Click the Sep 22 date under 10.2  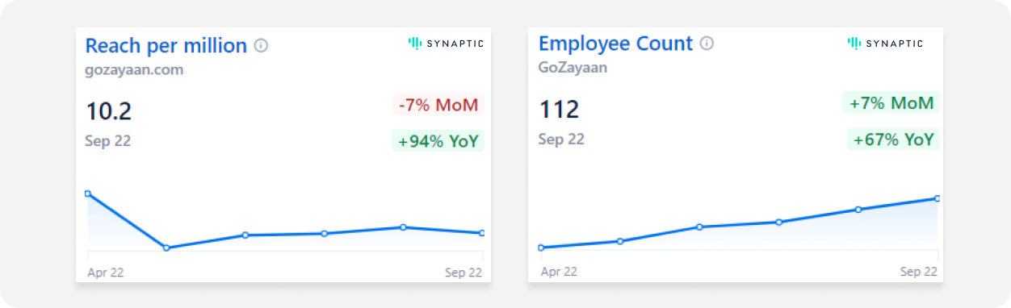[107, 141]
